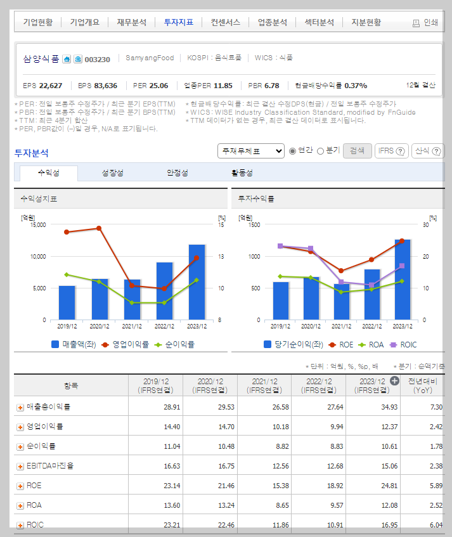Image resolution: width=452 pixels, height=537 pixels.
Task: Open the 기업현황 menu tab
Action: tap(38, 22)
